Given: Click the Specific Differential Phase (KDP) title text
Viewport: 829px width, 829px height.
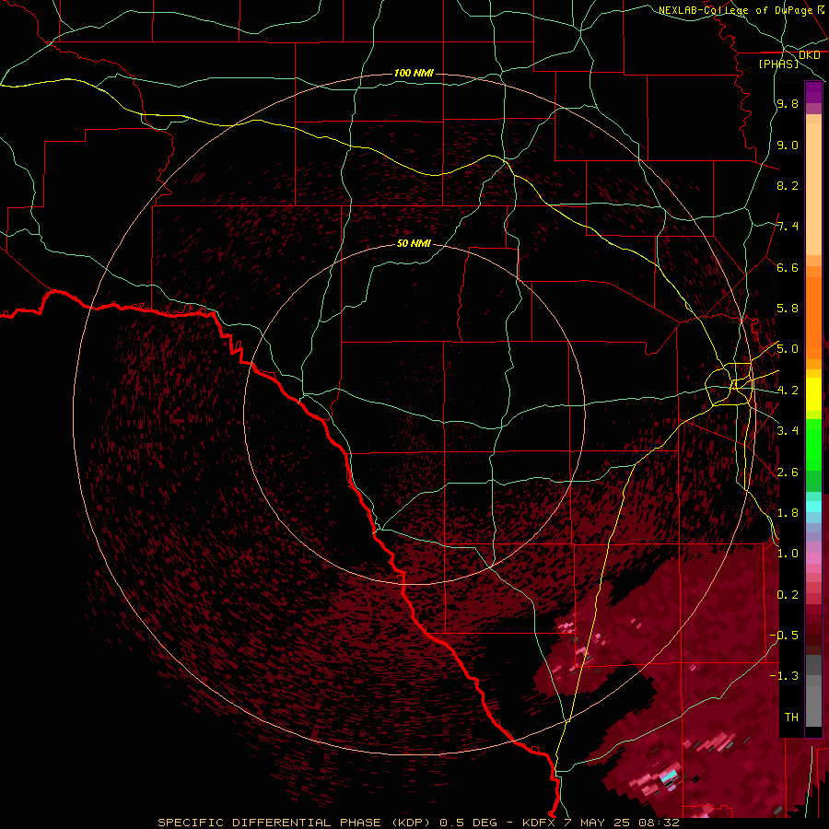Looking at the screenshot, I should pos(294,823).
